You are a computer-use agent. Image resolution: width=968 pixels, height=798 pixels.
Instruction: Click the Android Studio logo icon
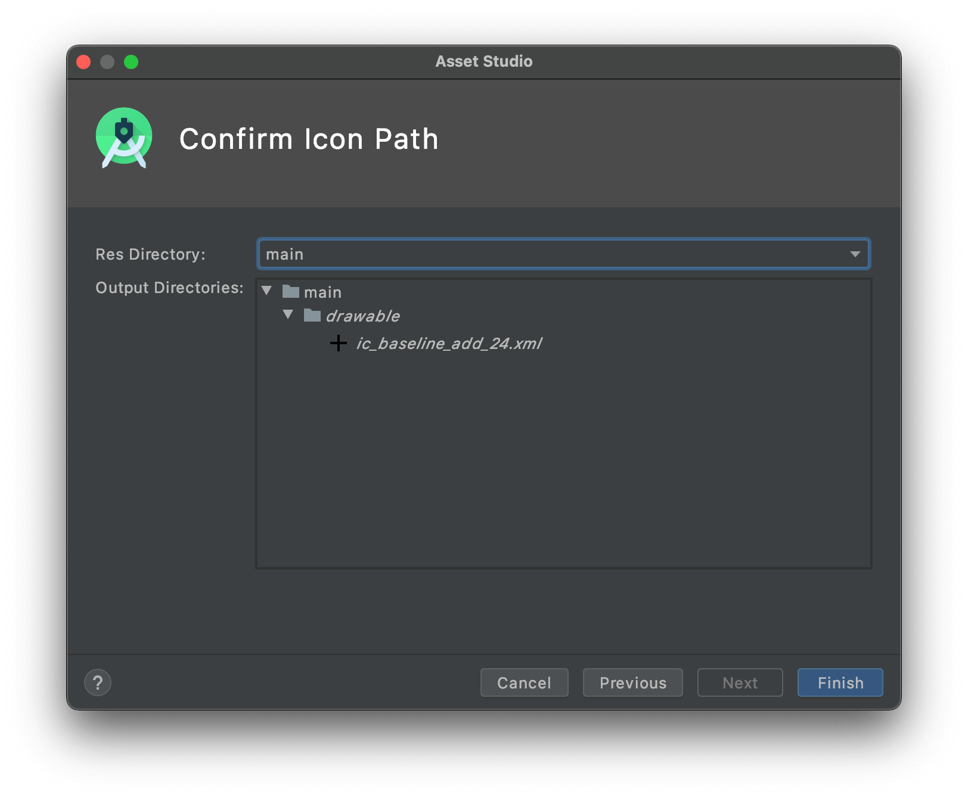pyautogui.click(x=124, y=138)
